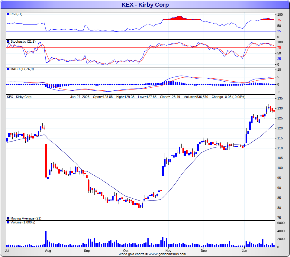Screen dimensions: 290x257
Task: Click the 105 price axis label
Action: point(280,158)
